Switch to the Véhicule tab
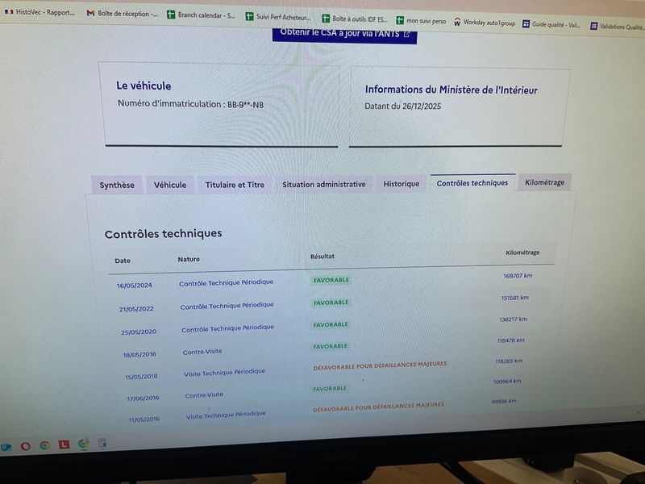Image resolution: width=645 pixels, height=484 pixels. pyautogui.click(x=170, y=186)
